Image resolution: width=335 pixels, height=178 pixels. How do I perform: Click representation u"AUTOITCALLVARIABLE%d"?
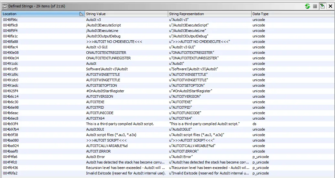pos(192,146)
